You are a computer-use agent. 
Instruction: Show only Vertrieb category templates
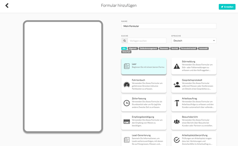coord(175,48)
